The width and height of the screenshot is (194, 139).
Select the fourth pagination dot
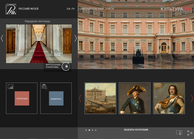96,130
